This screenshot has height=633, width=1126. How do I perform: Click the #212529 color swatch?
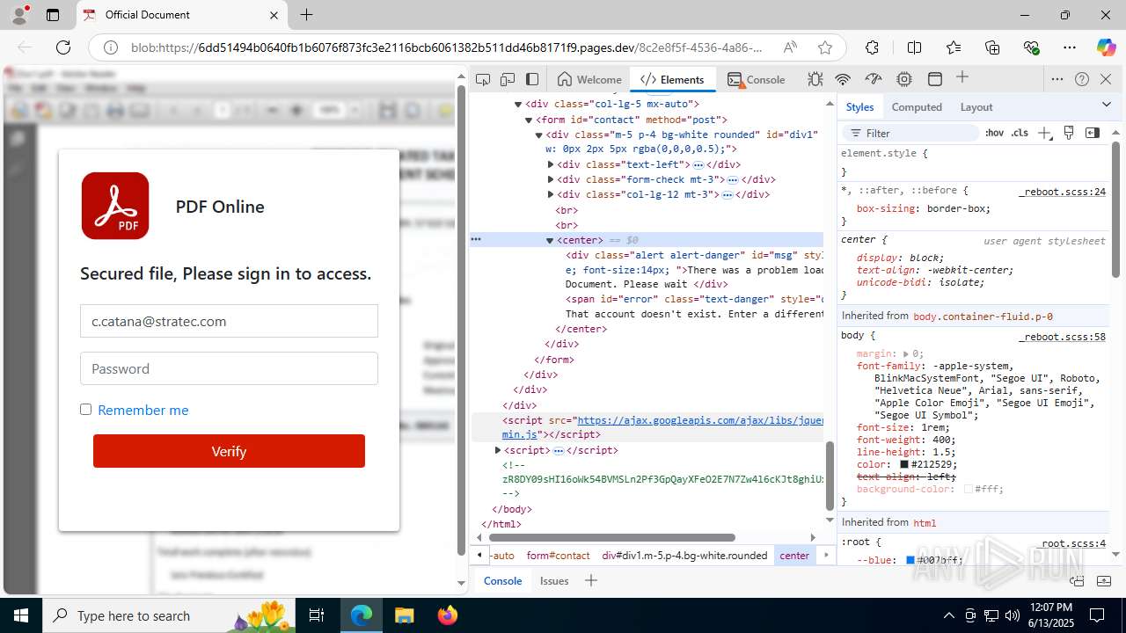point(903,464)
